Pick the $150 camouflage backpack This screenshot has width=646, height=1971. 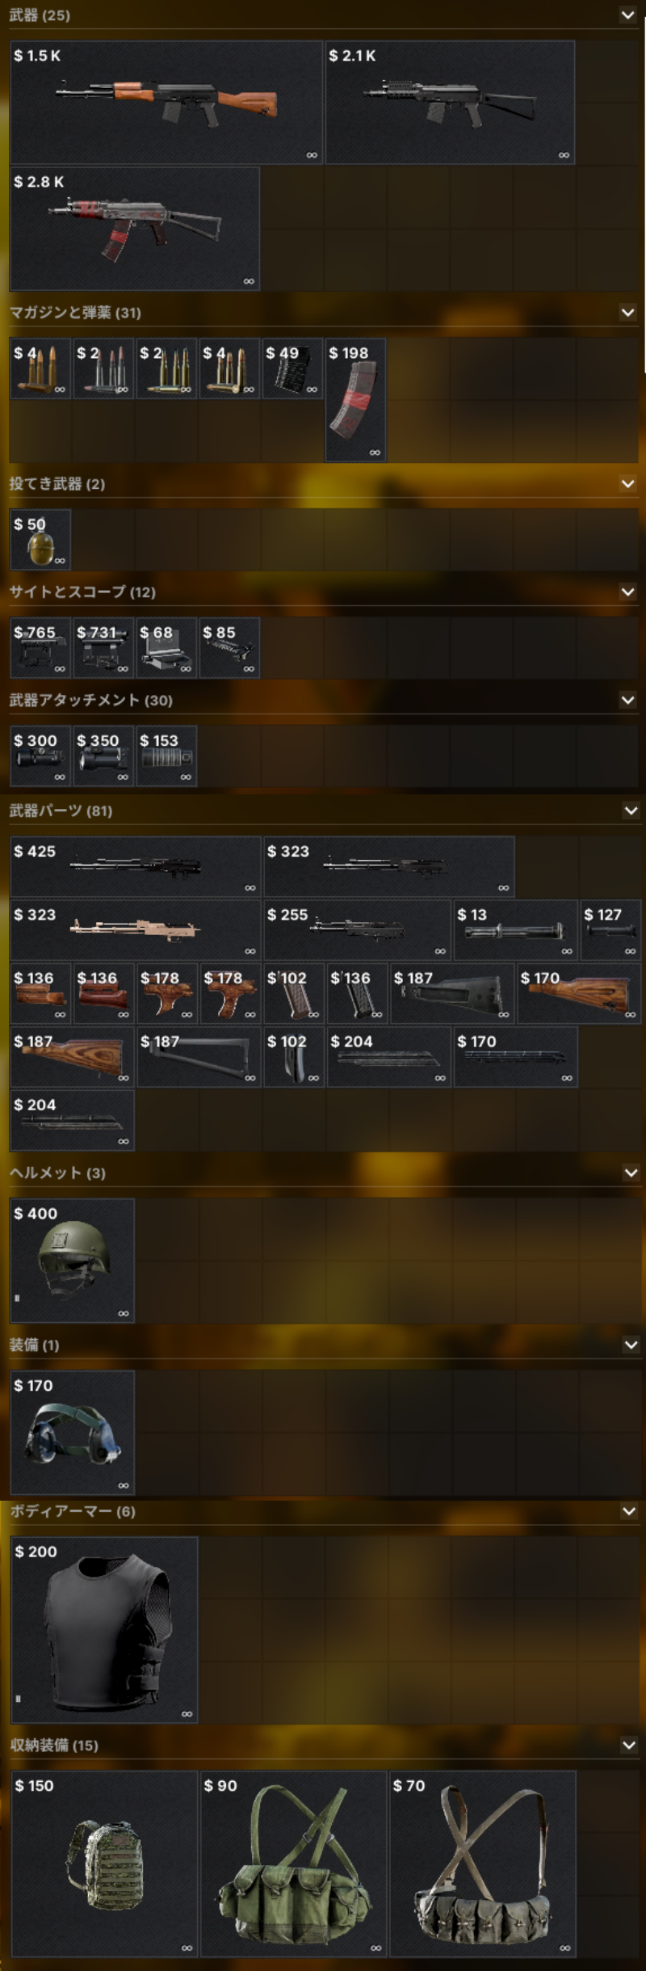[104, 1864]
